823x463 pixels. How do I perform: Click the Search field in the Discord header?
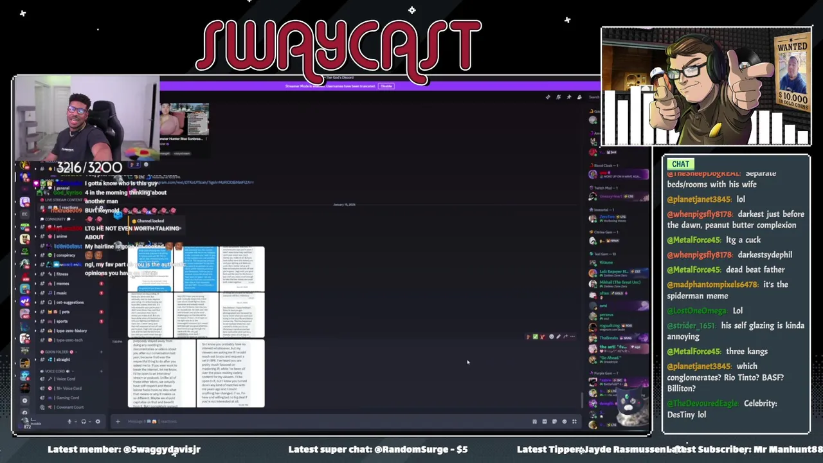point(593,97)
